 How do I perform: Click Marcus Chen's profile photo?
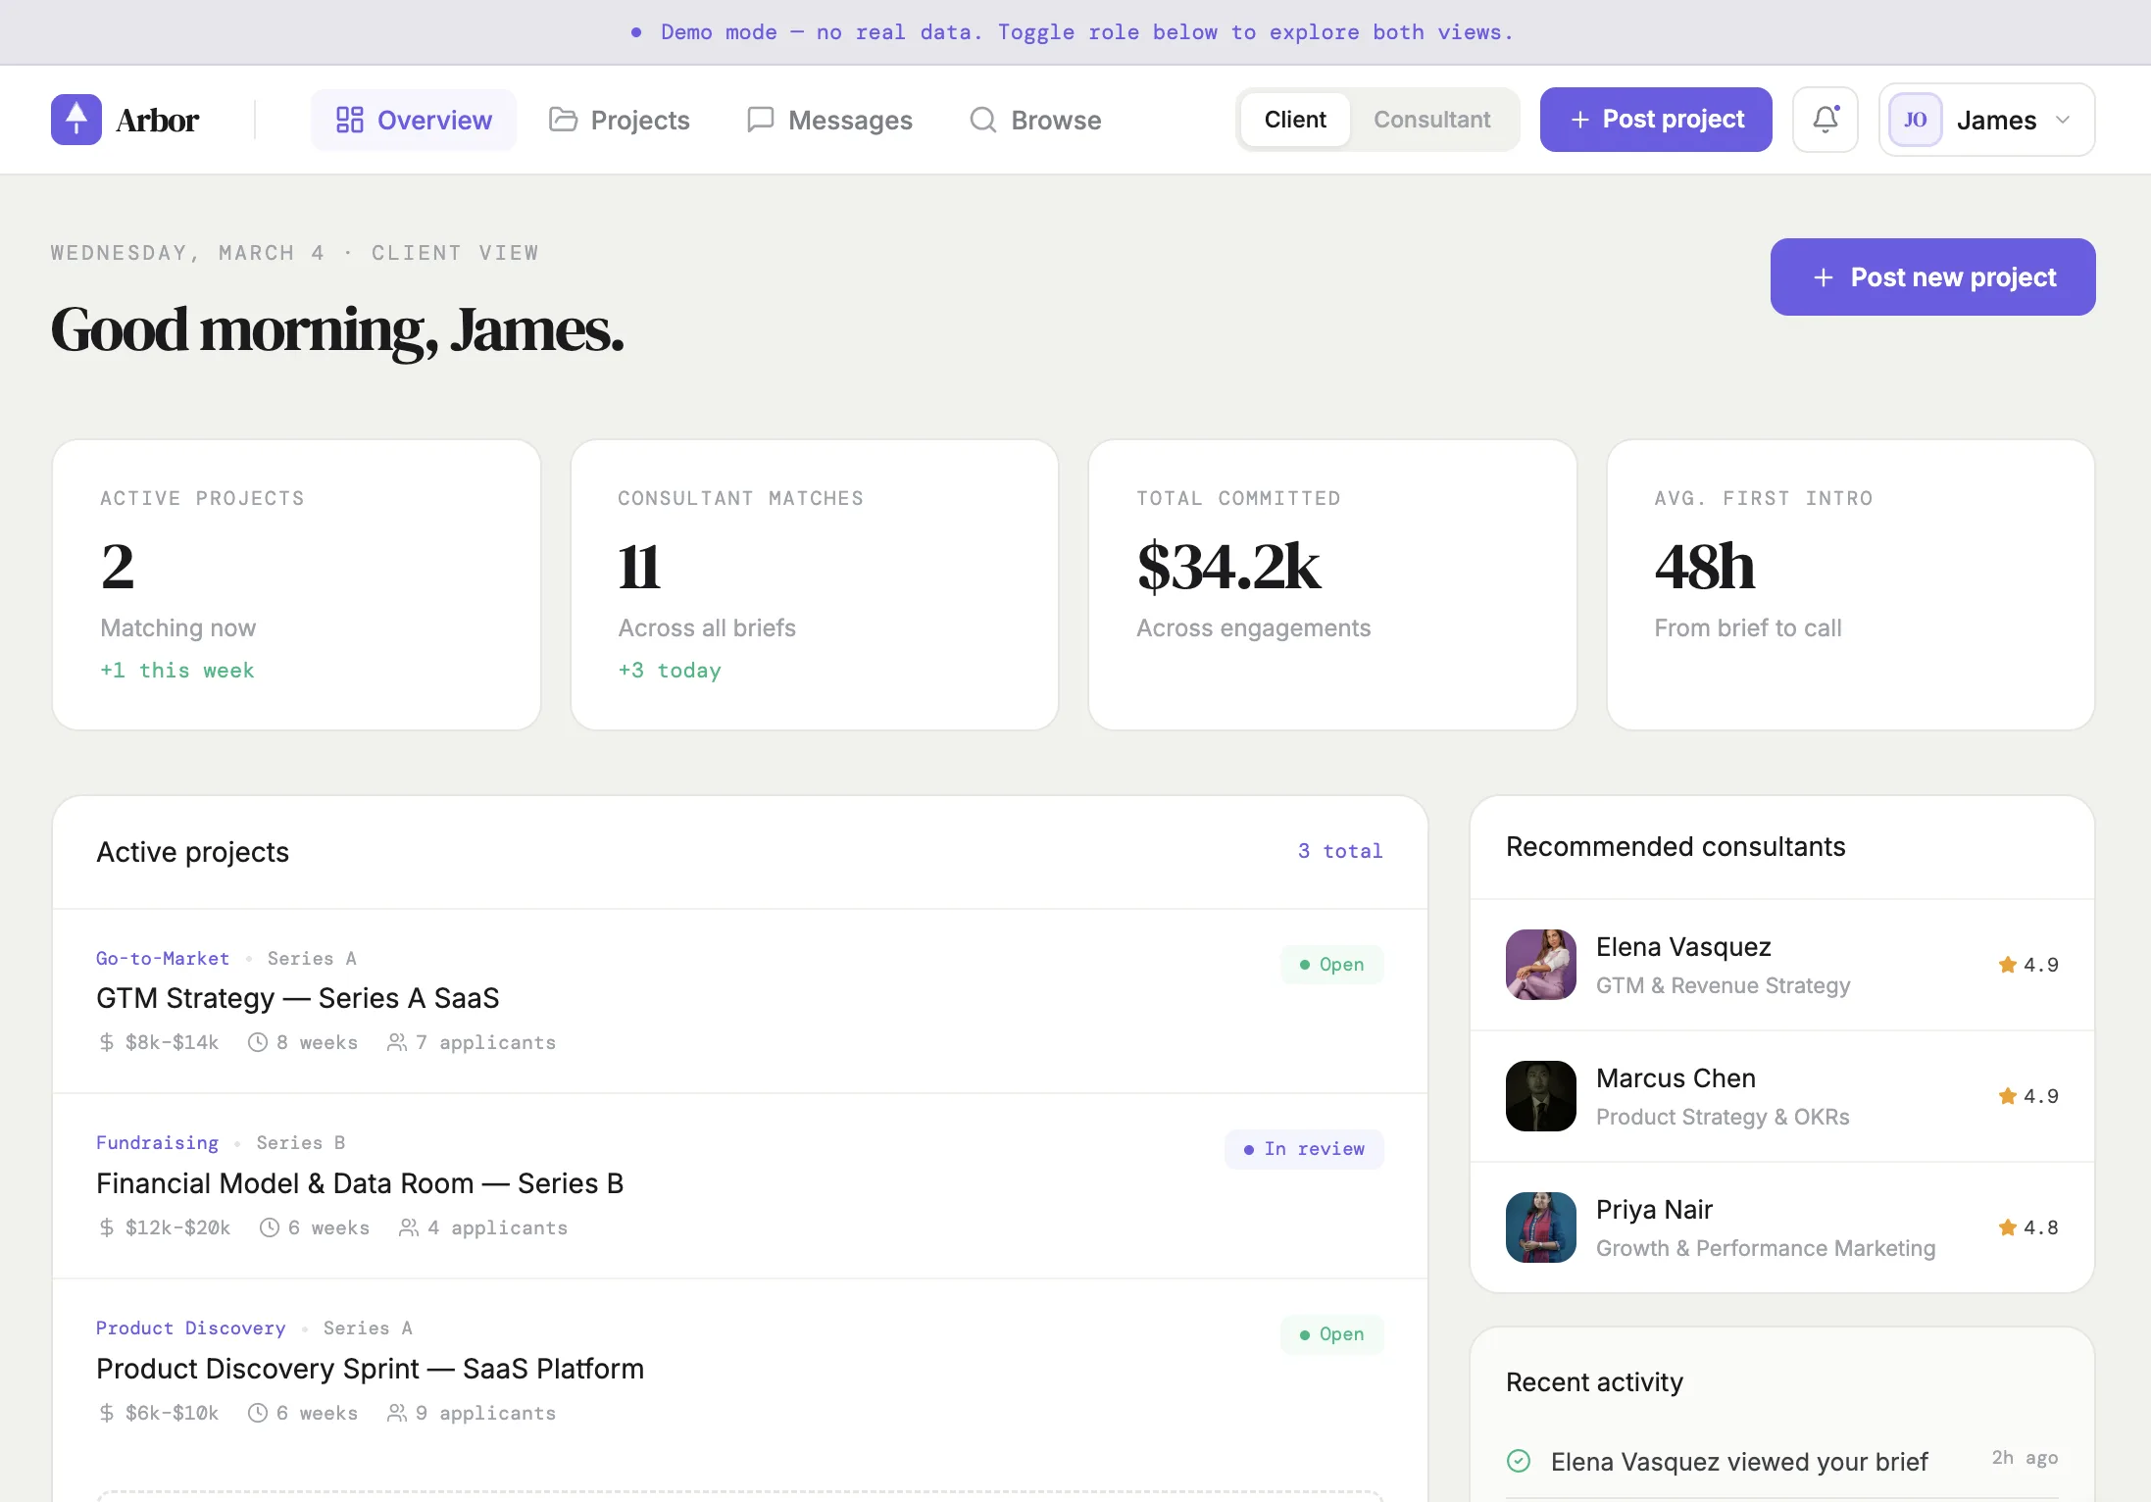[x=1540, y=1096]
